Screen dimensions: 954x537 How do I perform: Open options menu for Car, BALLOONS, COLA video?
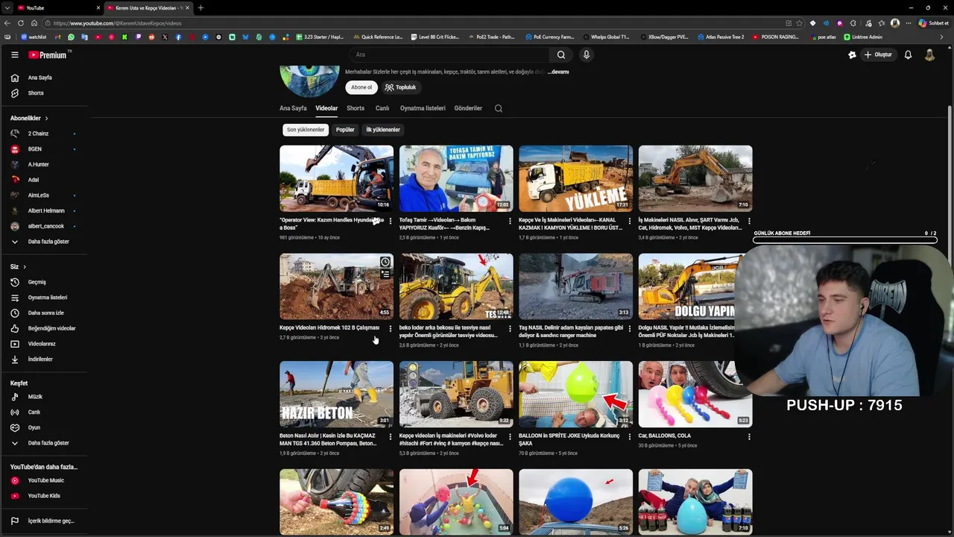[749, 437]
